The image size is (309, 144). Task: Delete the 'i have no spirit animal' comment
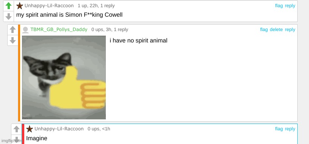tap(276, 30)
